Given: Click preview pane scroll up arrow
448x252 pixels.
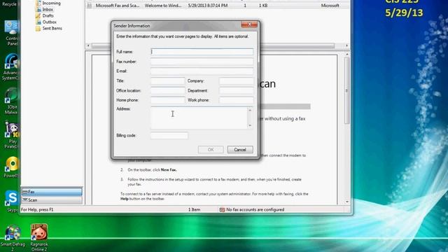Looking at the screenshot, I should click(x=347, y=55).
